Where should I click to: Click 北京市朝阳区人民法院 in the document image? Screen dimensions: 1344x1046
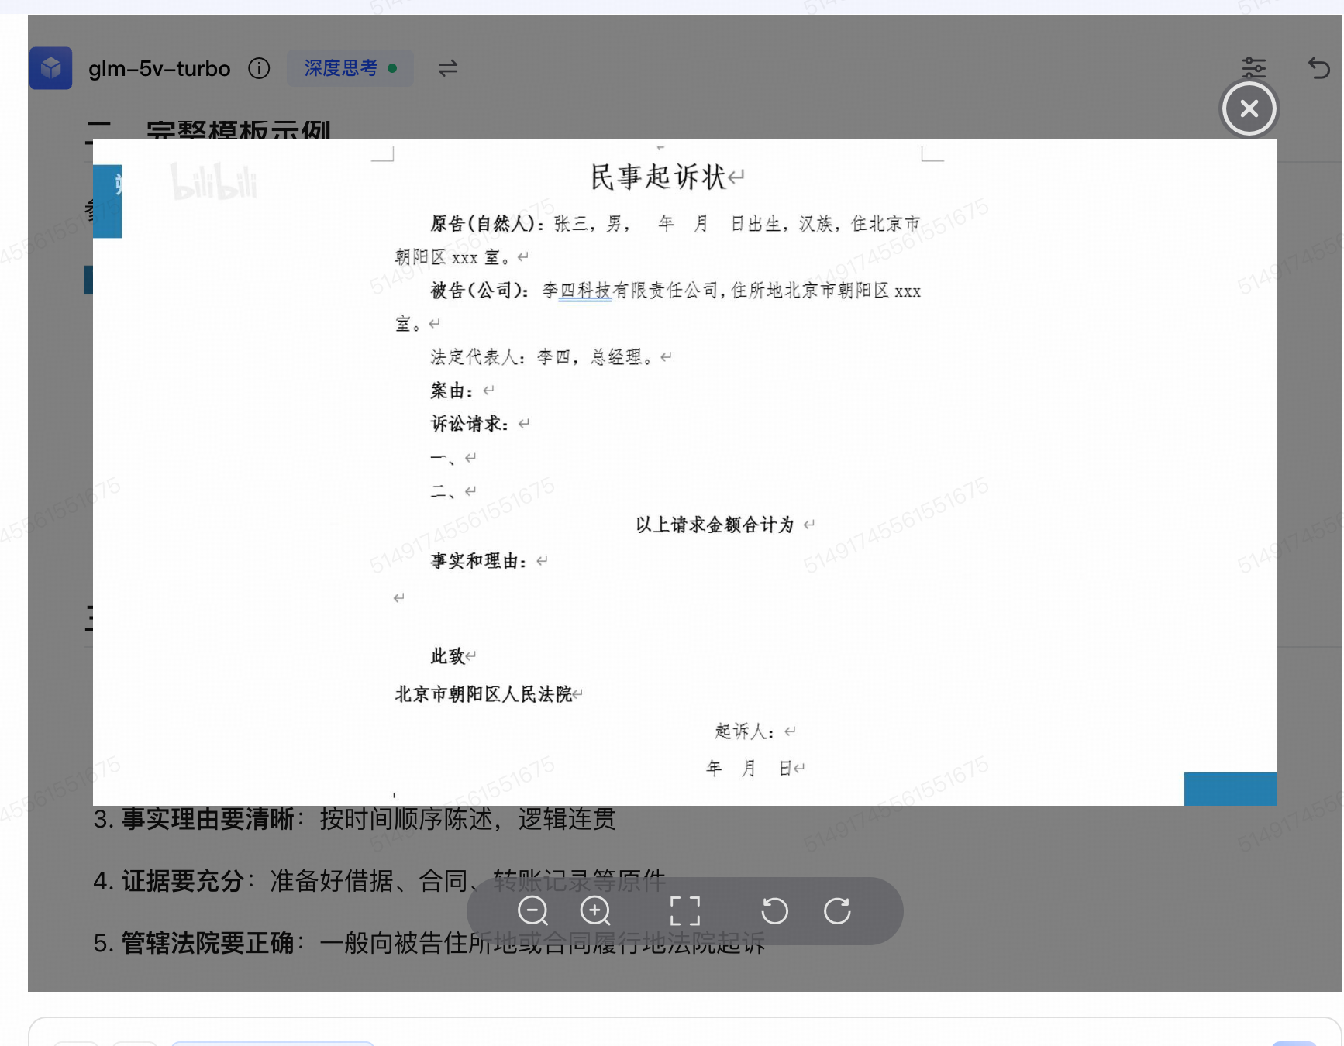[484, 694]
